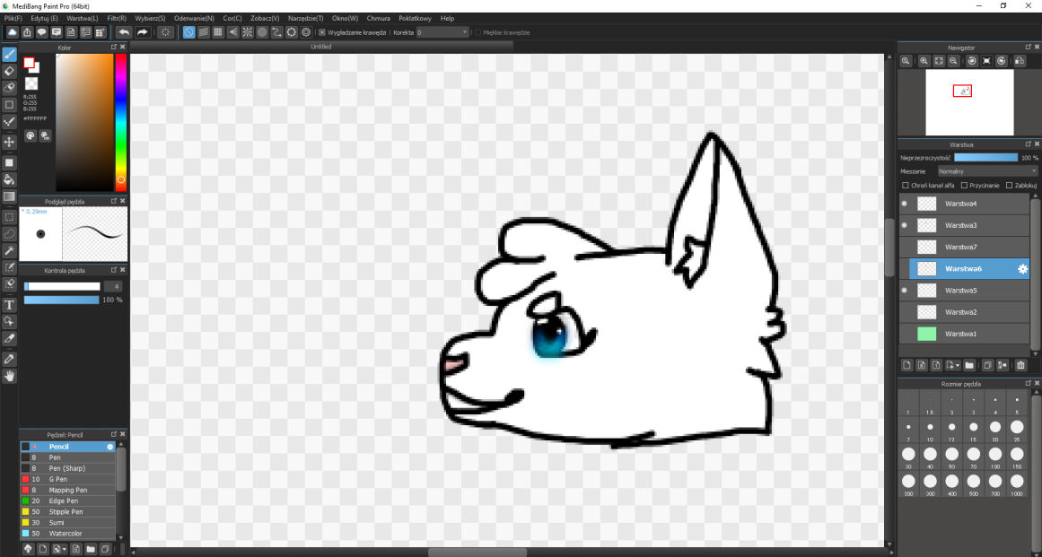The height and width of the screenshot is (557, 1042).
Task: Click the Redo arrow in toolbar
Action: [142, 32]
